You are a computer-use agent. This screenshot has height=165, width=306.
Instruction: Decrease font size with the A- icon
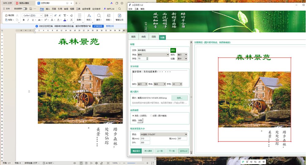pos(60,15)
